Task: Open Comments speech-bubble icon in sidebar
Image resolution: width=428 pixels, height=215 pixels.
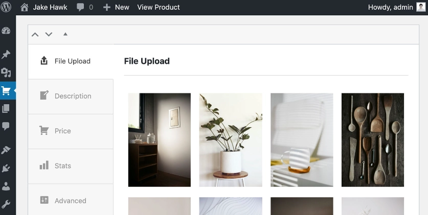Action: pos(6,126)
